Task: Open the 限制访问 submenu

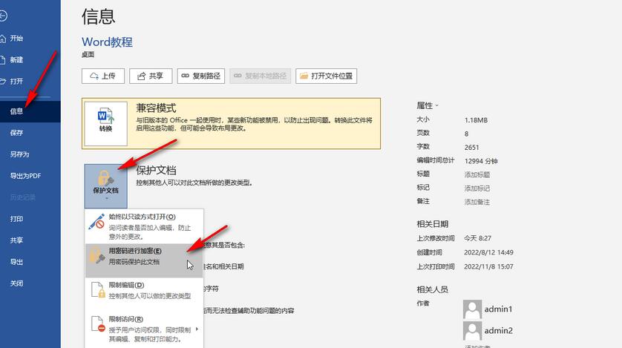Action: (x=145, y=329)
